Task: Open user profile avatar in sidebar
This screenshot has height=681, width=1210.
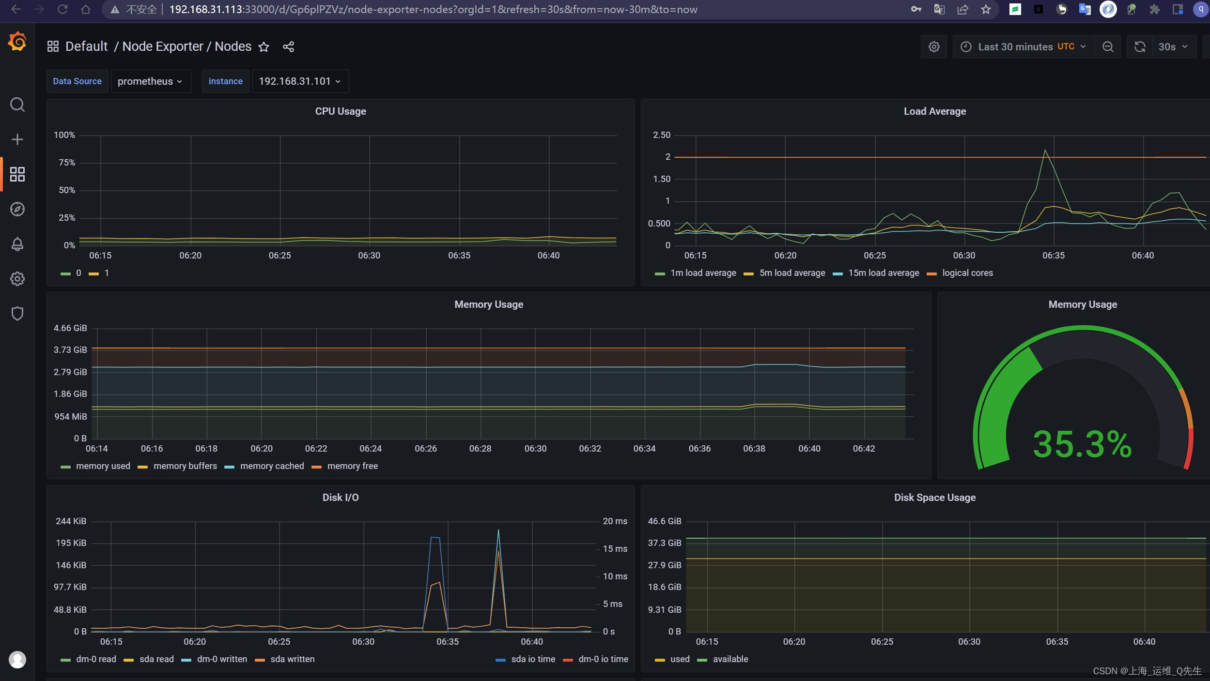Action: pyautogui.click(x=17, y=660)
